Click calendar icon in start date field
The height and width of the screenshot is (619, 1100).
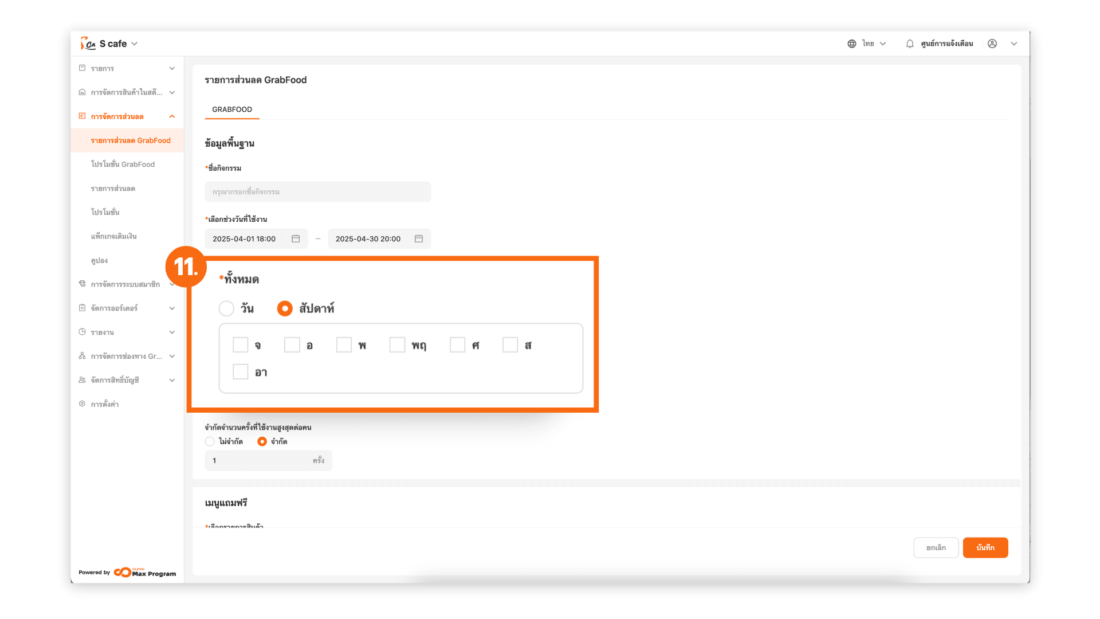pyautogui.click(x=296, y=238)
